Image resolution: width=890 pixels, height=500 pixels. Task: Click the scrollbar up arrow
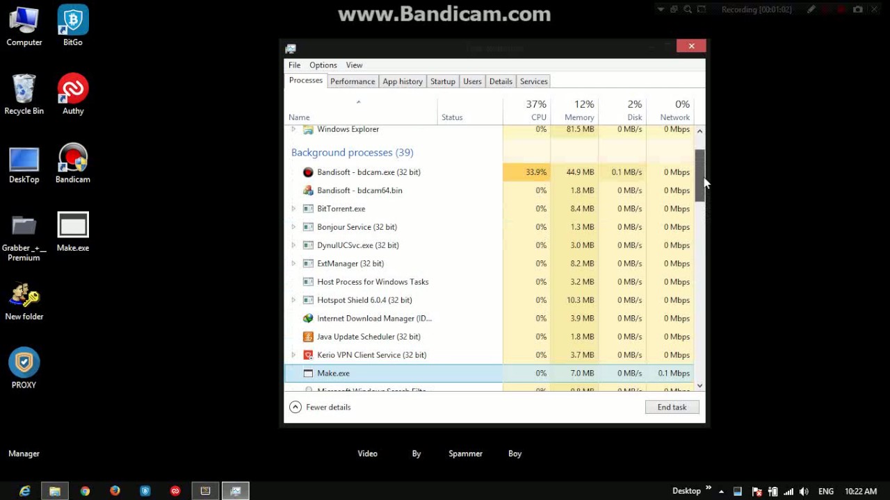click(699, 131)
